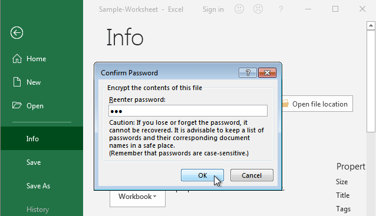Click the Open folder icon

(x=17, y=105)
